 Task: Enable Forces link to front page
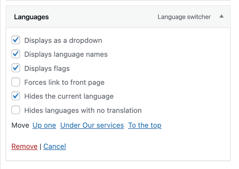[x=16, y=82]
